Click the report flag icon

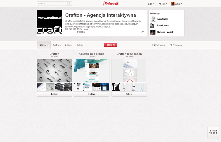(143, 32)
